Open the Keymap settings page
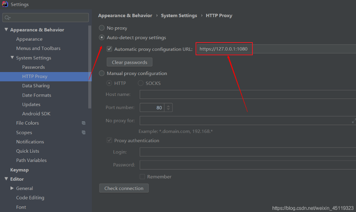This screenshot has width=356, height=212. (19, 170)
